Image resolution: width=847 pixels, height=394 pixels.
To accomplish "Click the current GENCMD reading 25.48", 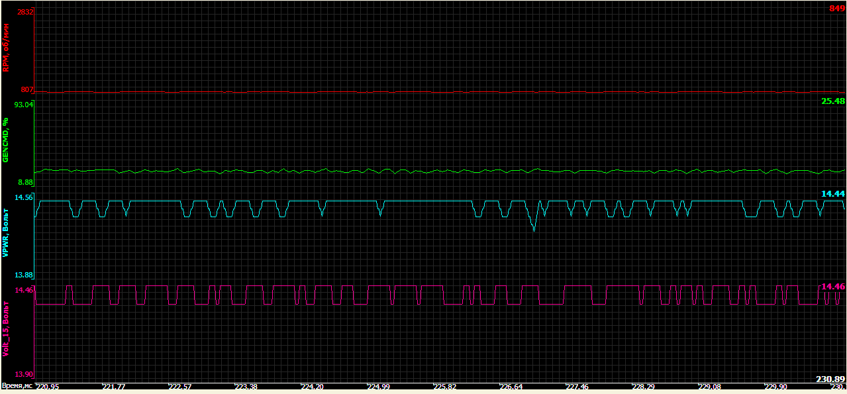I will point(832,101).
